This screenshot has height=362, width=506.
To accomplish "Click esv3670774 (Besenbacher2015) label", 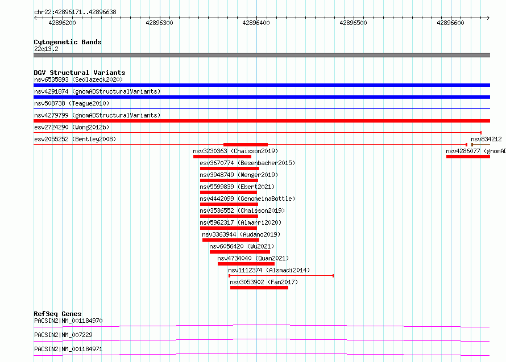I will [247, 163].
